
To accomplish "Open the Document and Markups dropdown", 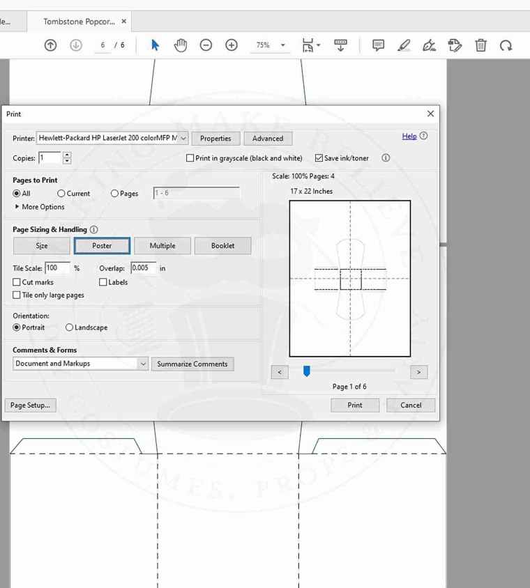I will pyautogui.click(x=81, y=364).
